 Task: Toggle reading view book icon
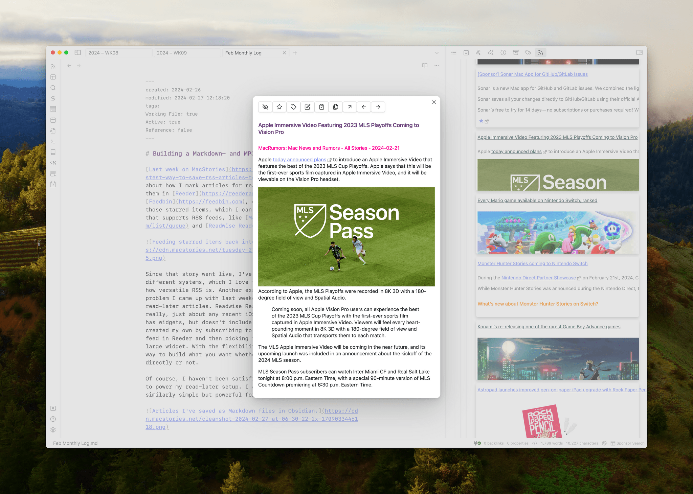click(x=425, y=66)
